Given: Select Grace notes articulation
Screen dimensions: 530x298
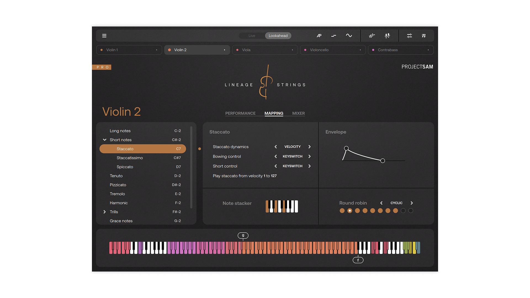Looking at the screenshot, I should 143,221.
